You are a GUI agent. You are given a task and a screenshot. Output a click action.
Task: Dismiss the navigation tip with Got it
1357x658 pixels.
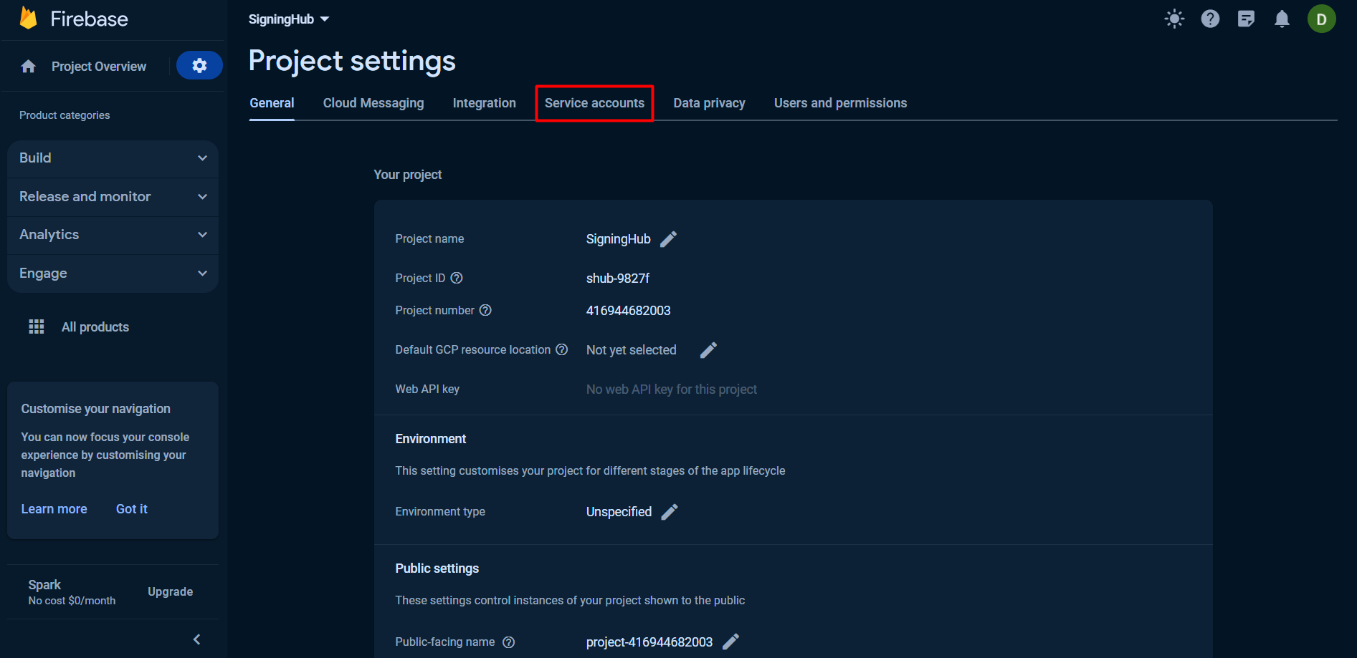tap(132, 509)
